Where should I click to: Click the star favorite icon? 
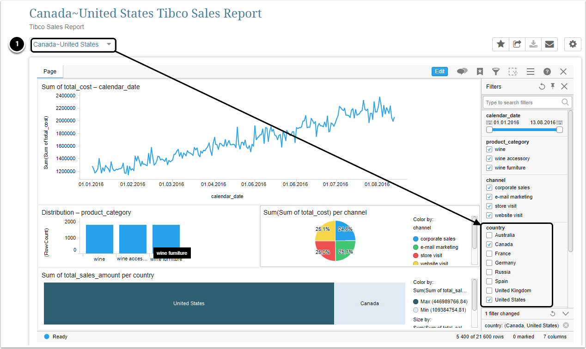coord(501,44)
